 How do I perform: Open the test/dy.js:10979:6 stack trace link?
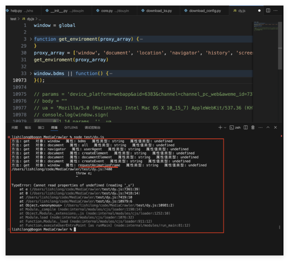pos(114,201)
